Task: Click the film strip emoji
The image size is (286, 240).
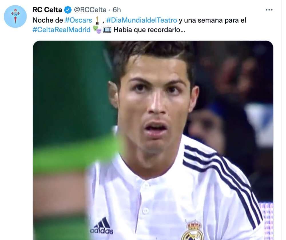Action: 107,30
